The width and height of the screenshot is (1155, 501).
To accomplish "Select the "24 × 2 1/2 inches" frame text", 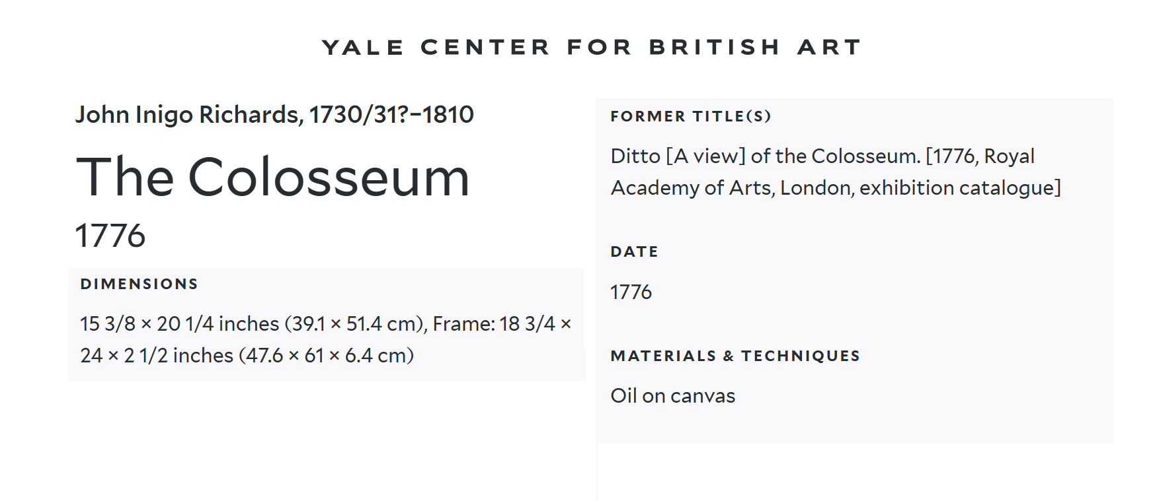I will (157, 356).
